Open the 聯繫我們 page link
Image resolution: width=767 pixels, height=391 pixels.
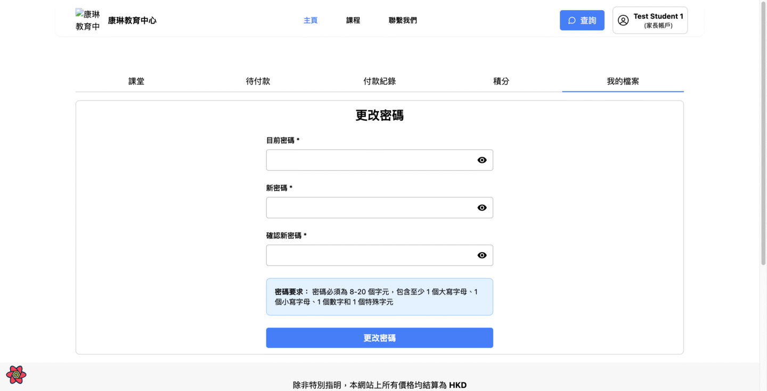tap(403, 20)
